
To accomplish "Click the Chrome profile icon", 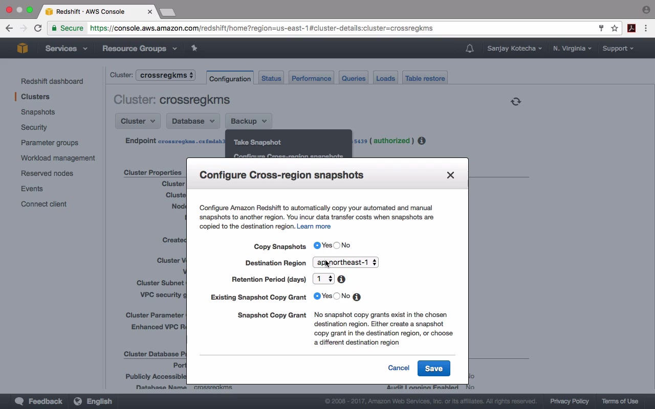I will (646, 10).
